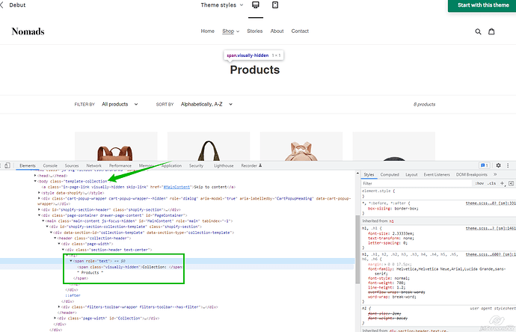Open the store search magnifier icon
Screen dimensions: 516x332
[x=479, y=31]
